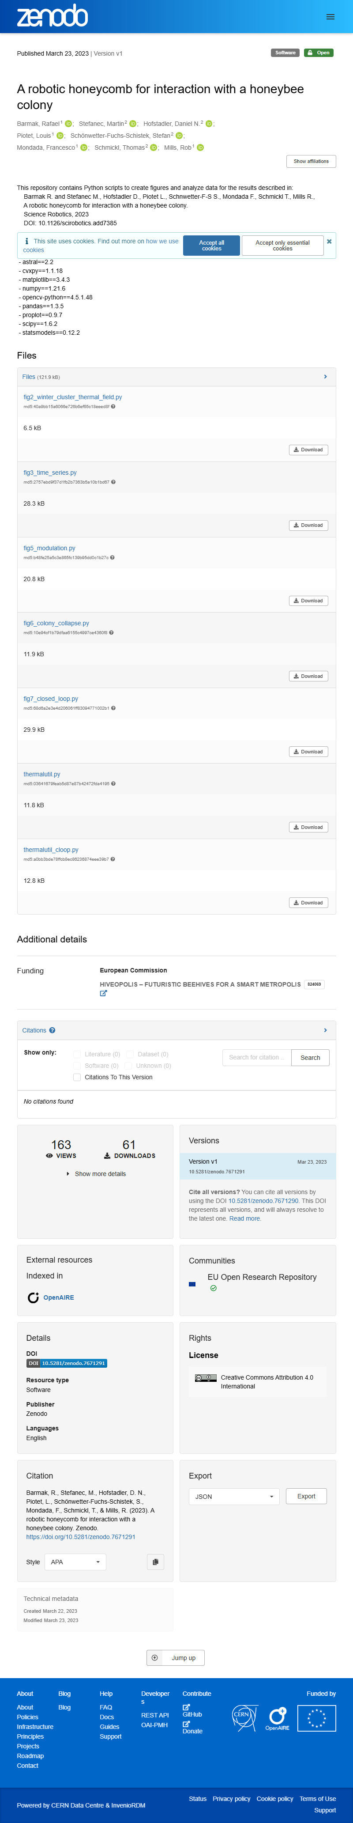The width and height of the screenshot is (353, 1823).
Task: Open the FAQ link in footer Help
Action: [106, 1708]
